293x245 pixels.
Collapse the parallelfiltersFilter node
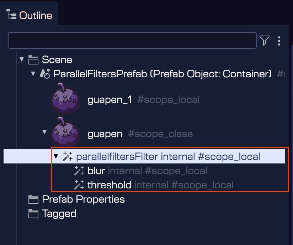tap(55, 156)
